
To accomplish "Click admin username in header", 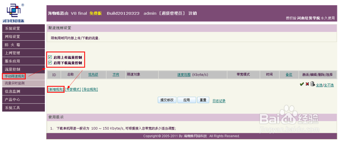I will [x=150, y=13].
